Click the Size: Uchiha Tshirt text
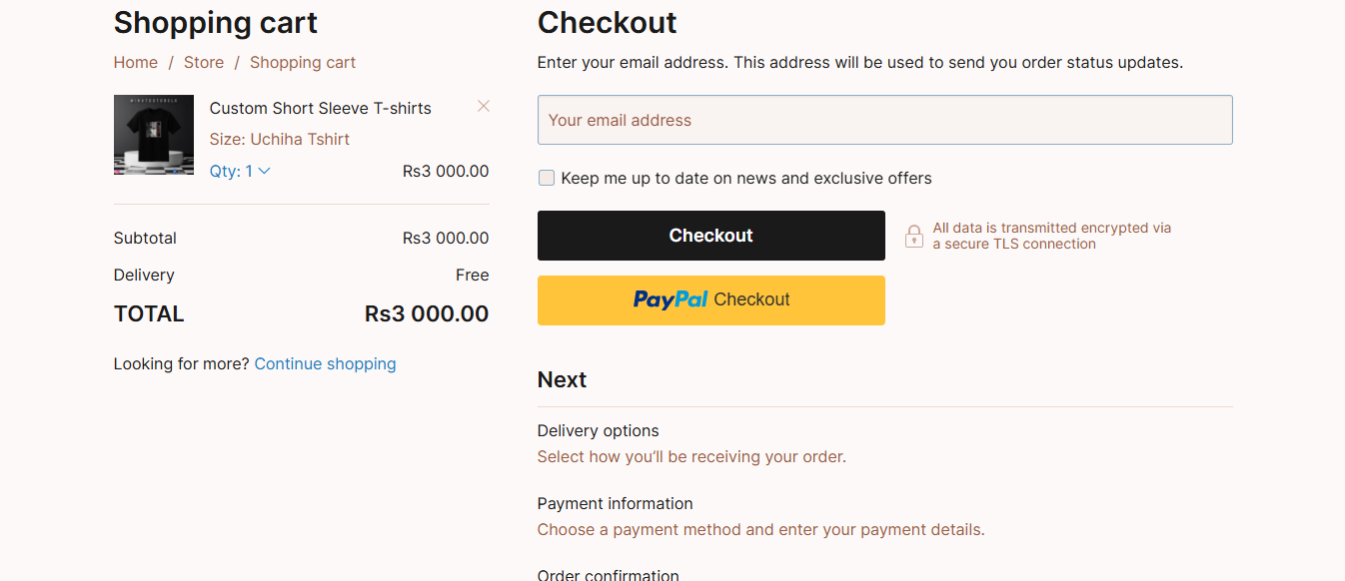 click(280, 139)
